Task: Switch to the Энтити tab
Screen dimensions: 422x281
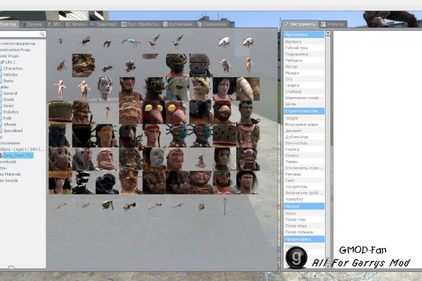Action: tap(76, 24)
